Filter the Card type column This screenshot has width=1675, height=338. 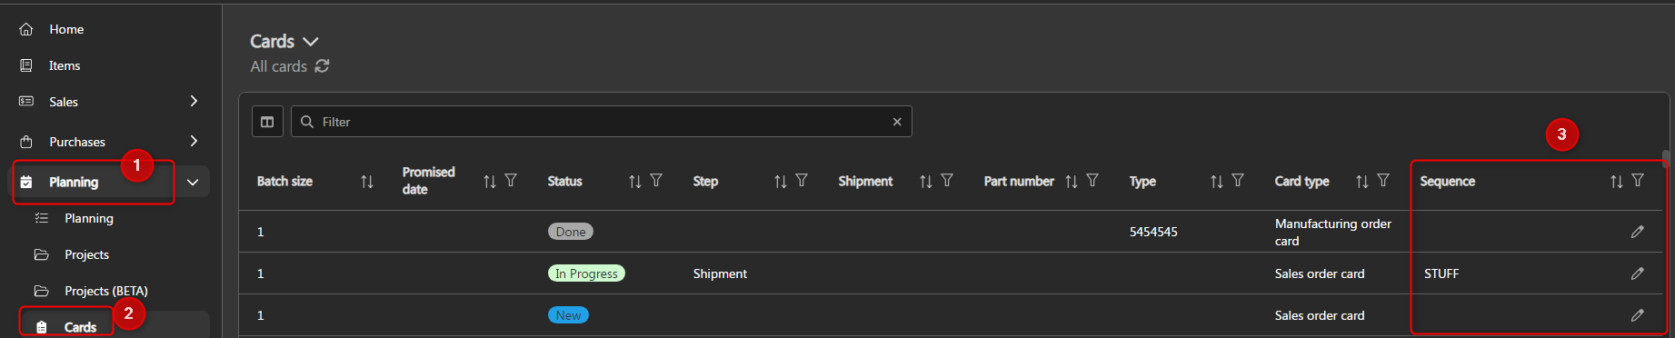pyautogui.click(x=1383, y=181)
